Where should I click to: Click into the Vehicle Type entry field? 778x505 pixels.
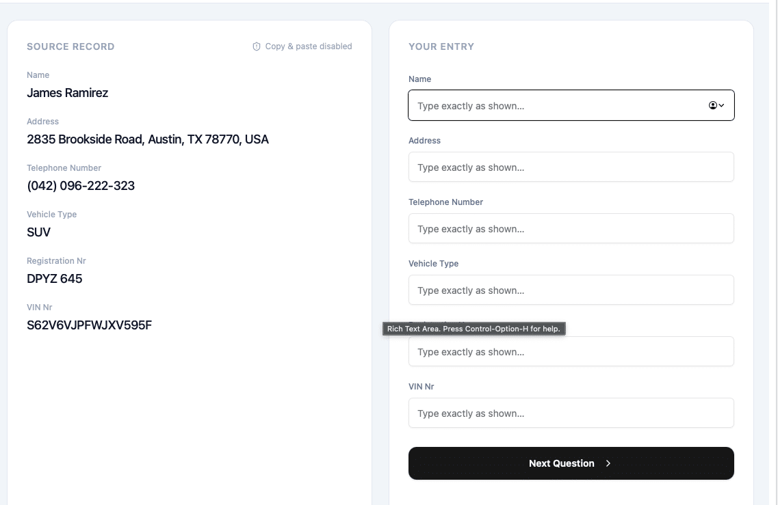[571, 290]
